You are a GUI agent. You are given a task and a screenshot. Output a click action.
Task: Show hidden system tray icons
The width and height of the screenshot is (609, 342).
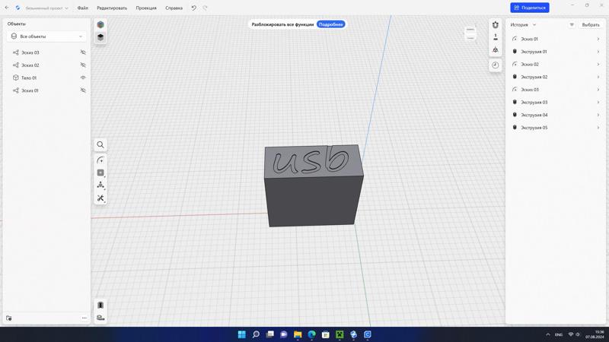pyautogui.click(x=547, y=334)
